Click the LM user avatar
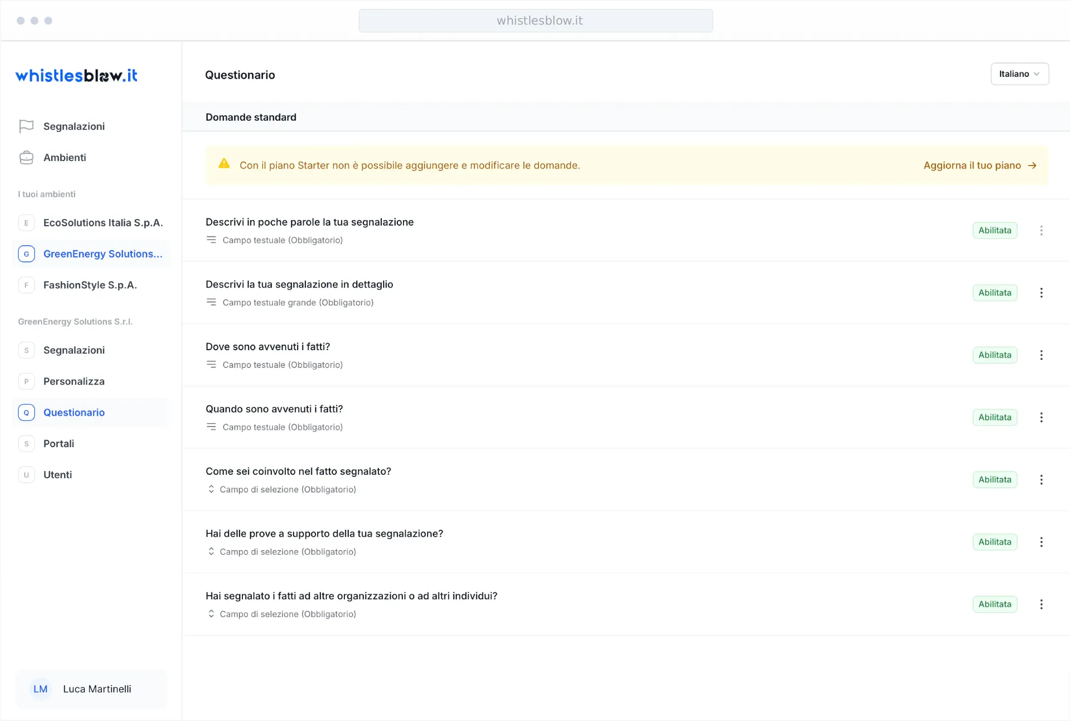The height and width of the screenshot is (721, 1071). pos(40,689)
